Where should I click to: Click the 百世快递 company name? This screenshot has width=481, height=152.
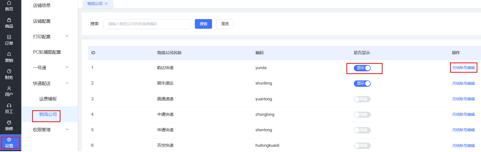pyautogui.click(x=165, y=145)
